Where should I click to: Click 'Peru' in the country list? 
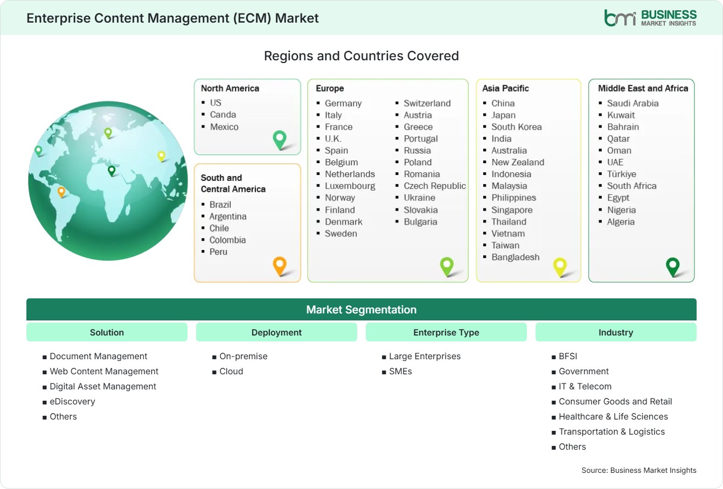pos(218,252)
